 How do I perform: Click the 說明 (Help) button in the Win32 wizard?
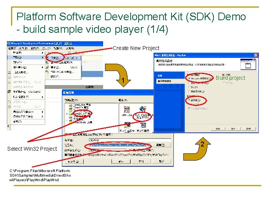coord(248,129)
